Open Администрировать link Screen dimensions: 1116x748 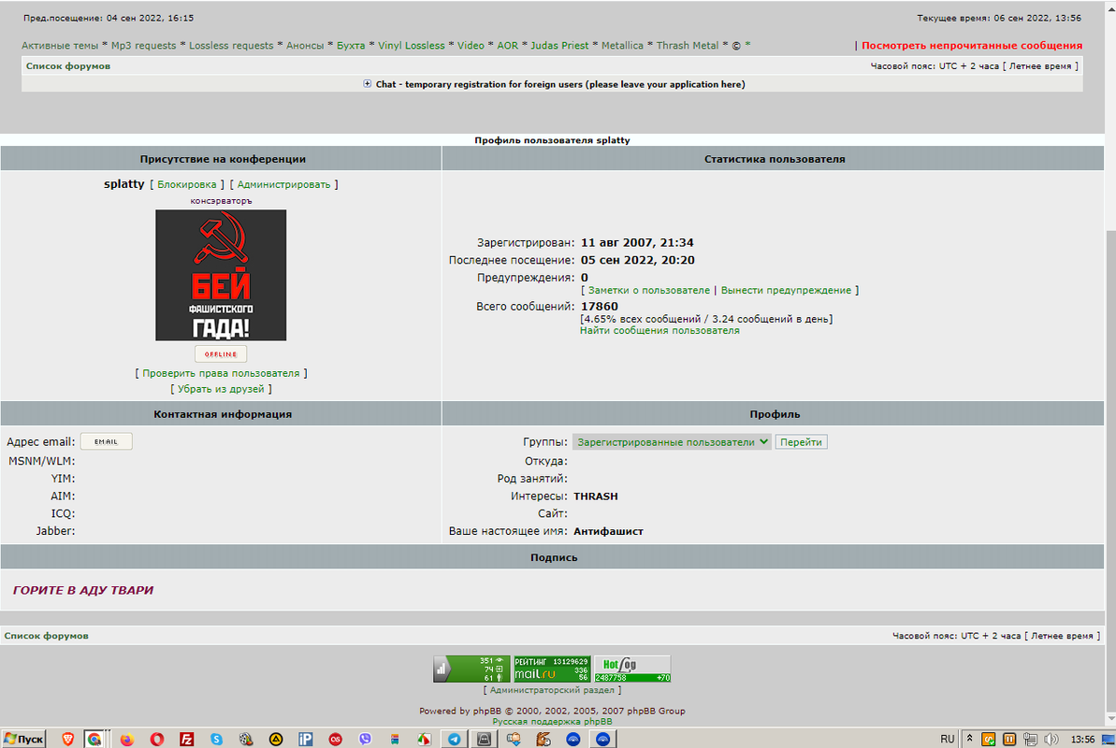pos(283,184)
